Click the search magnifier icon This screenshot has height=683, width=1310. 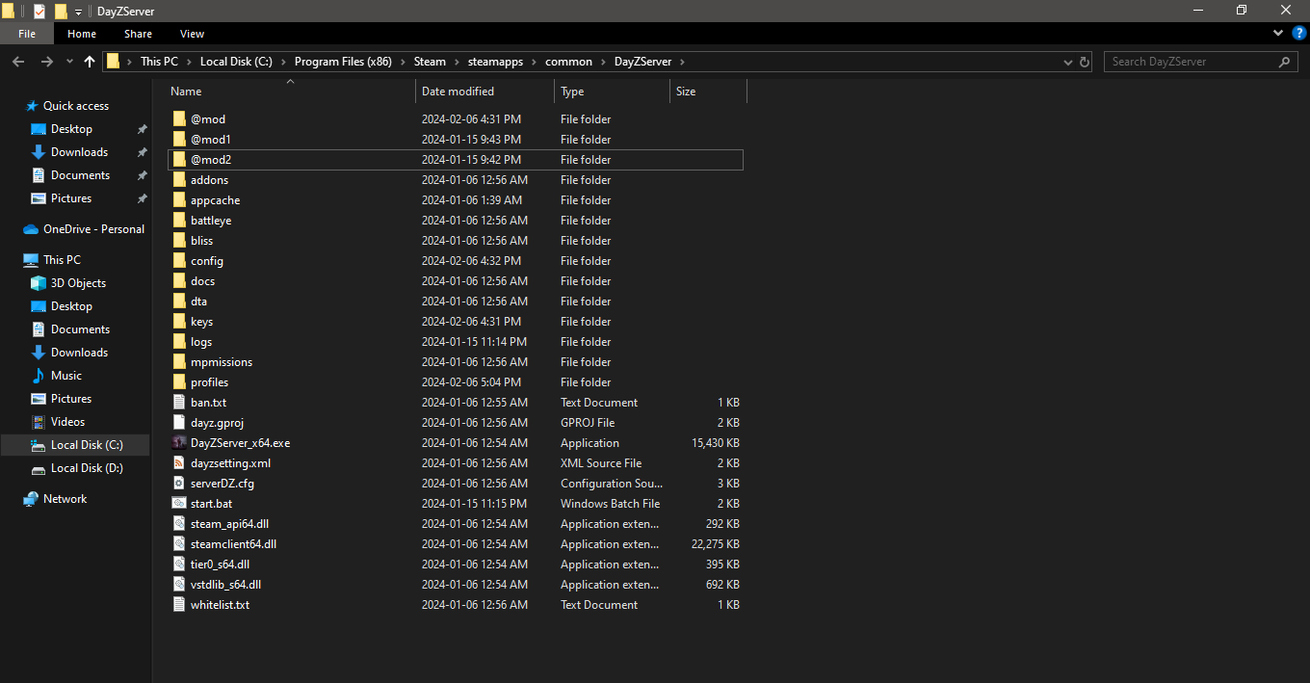[x=1285, y=62]
